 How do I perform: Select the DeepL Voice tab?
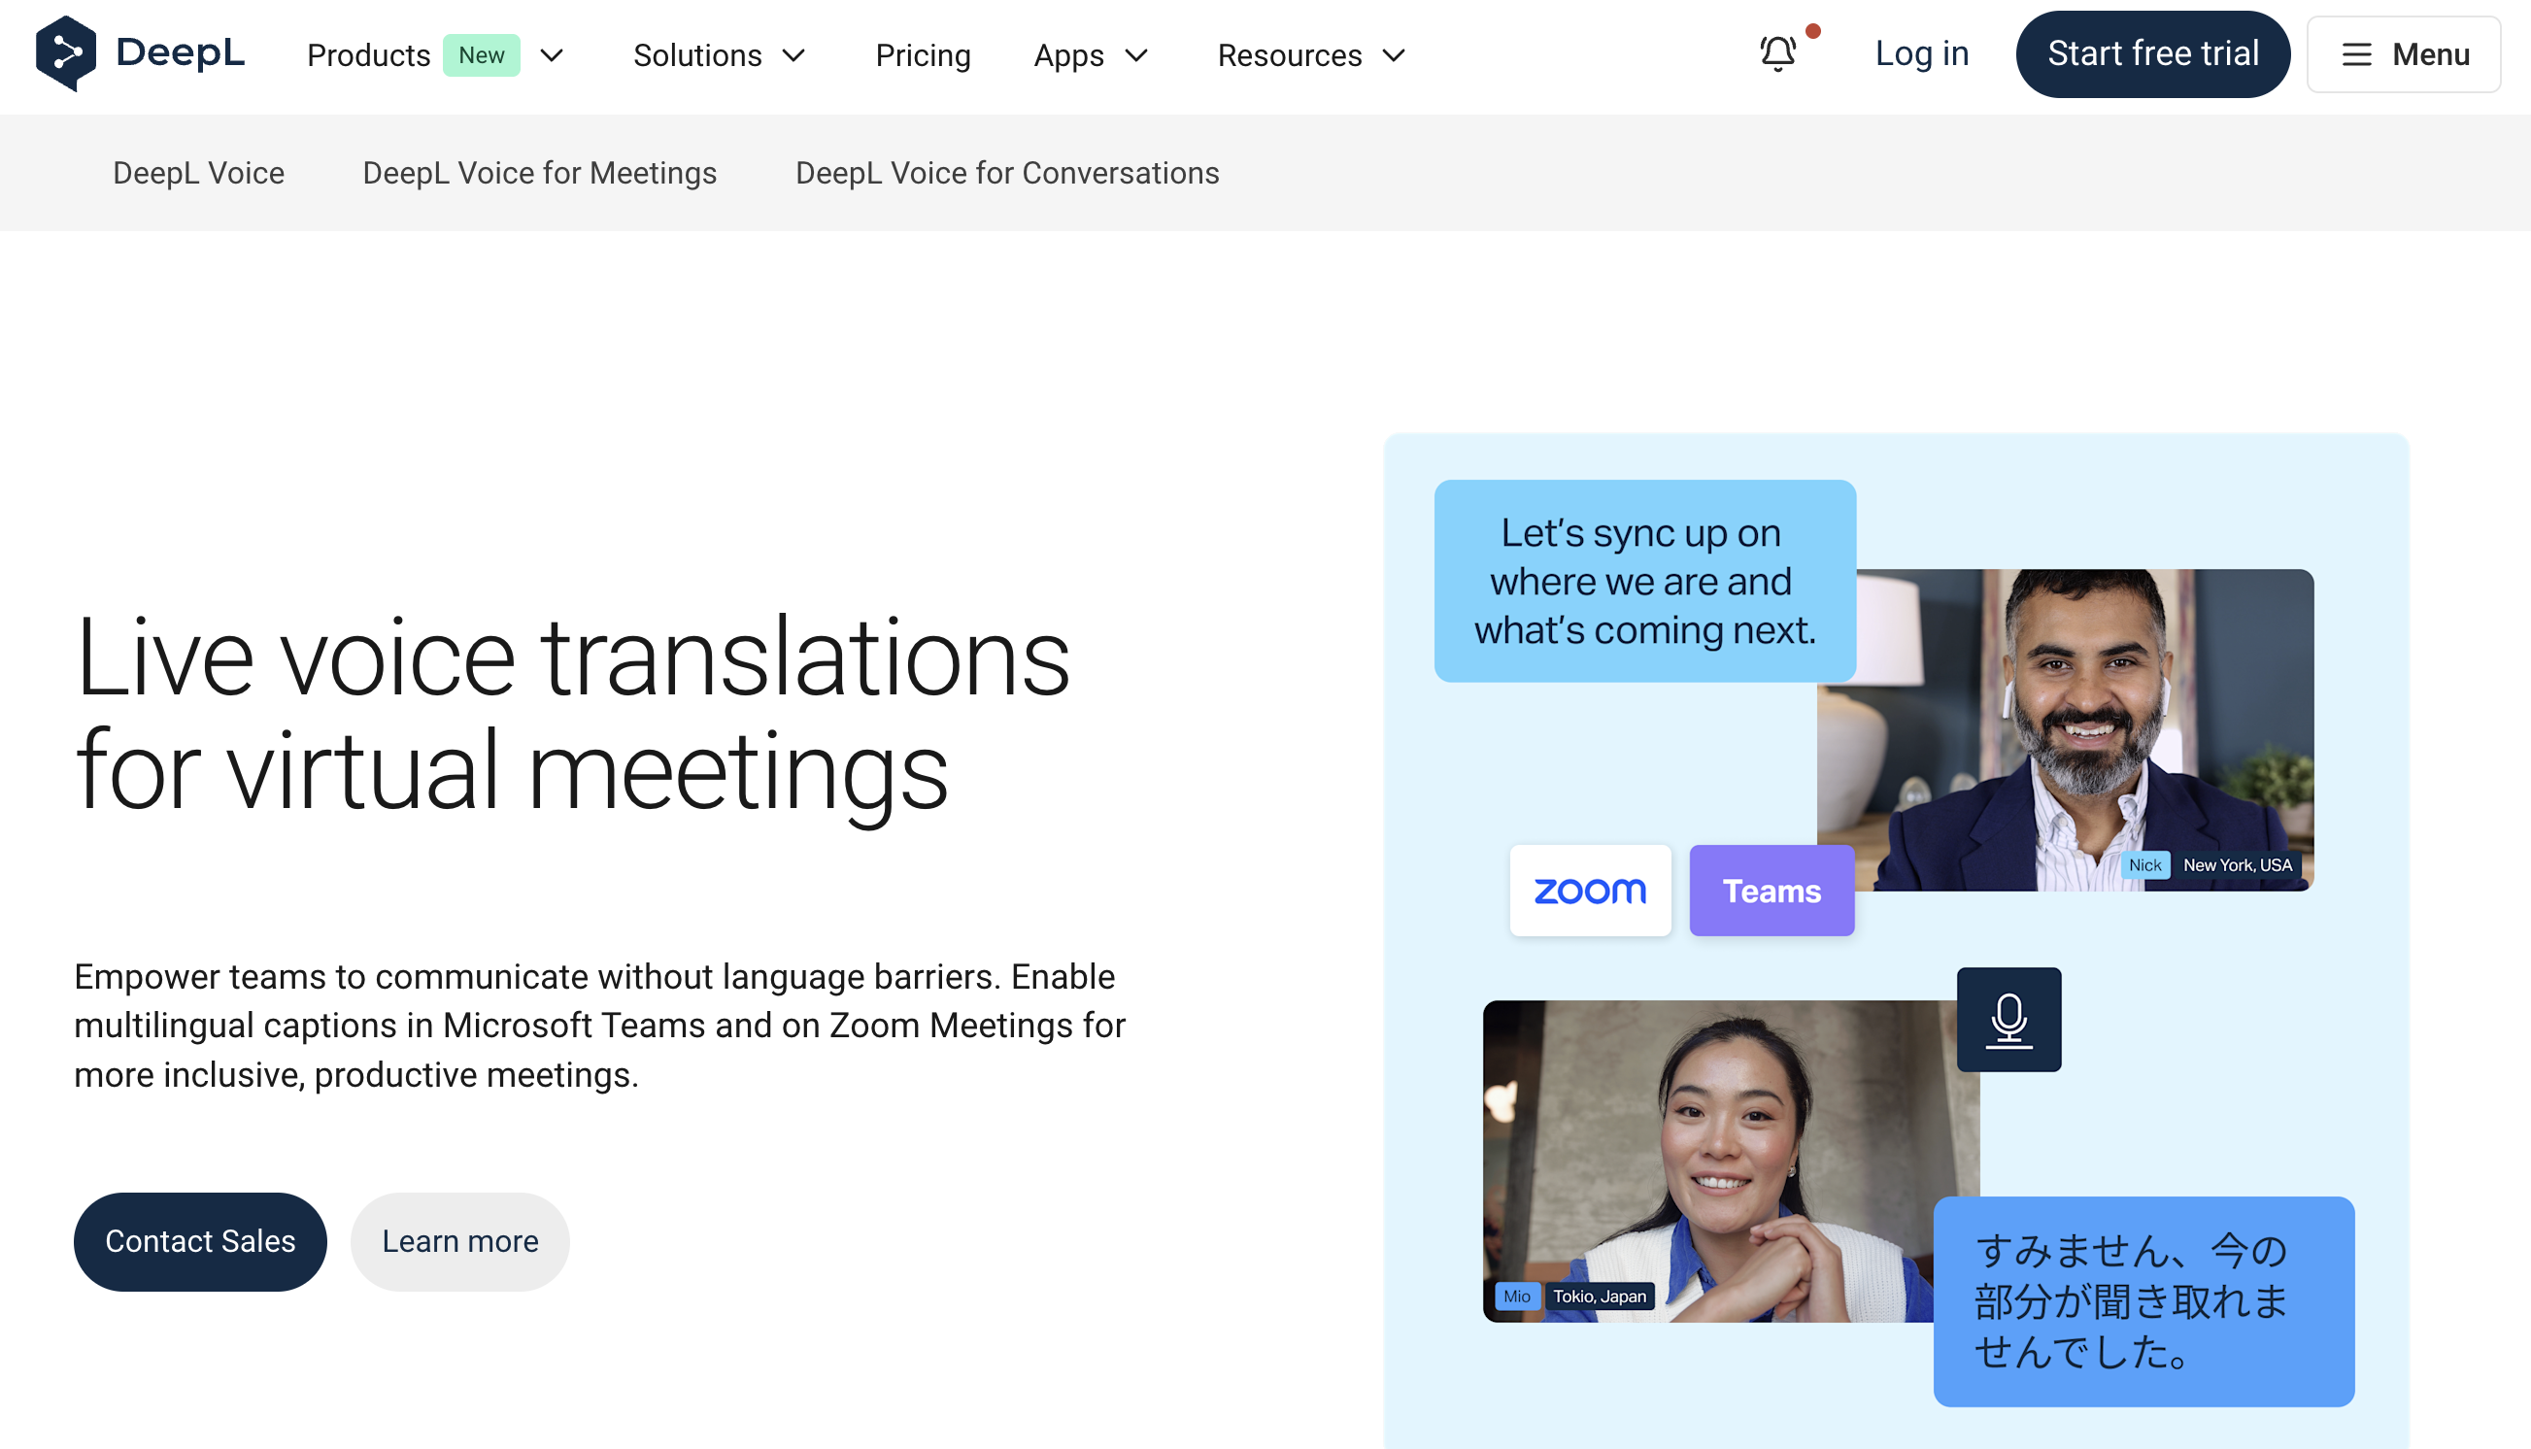[199, 173]
